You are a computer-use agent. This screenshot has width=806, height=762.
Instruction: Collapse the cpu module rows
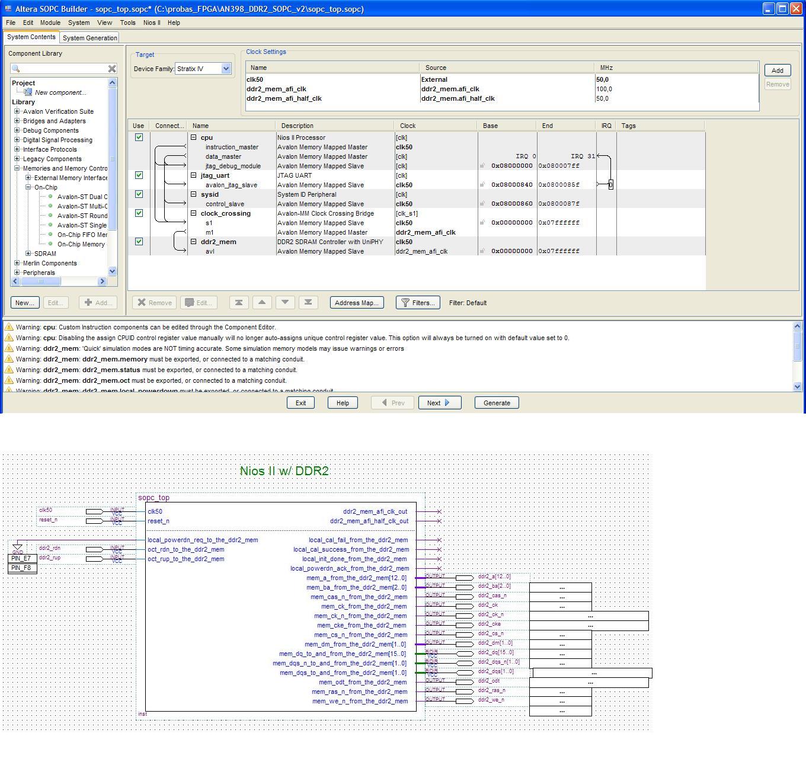[x=193, y=137]
